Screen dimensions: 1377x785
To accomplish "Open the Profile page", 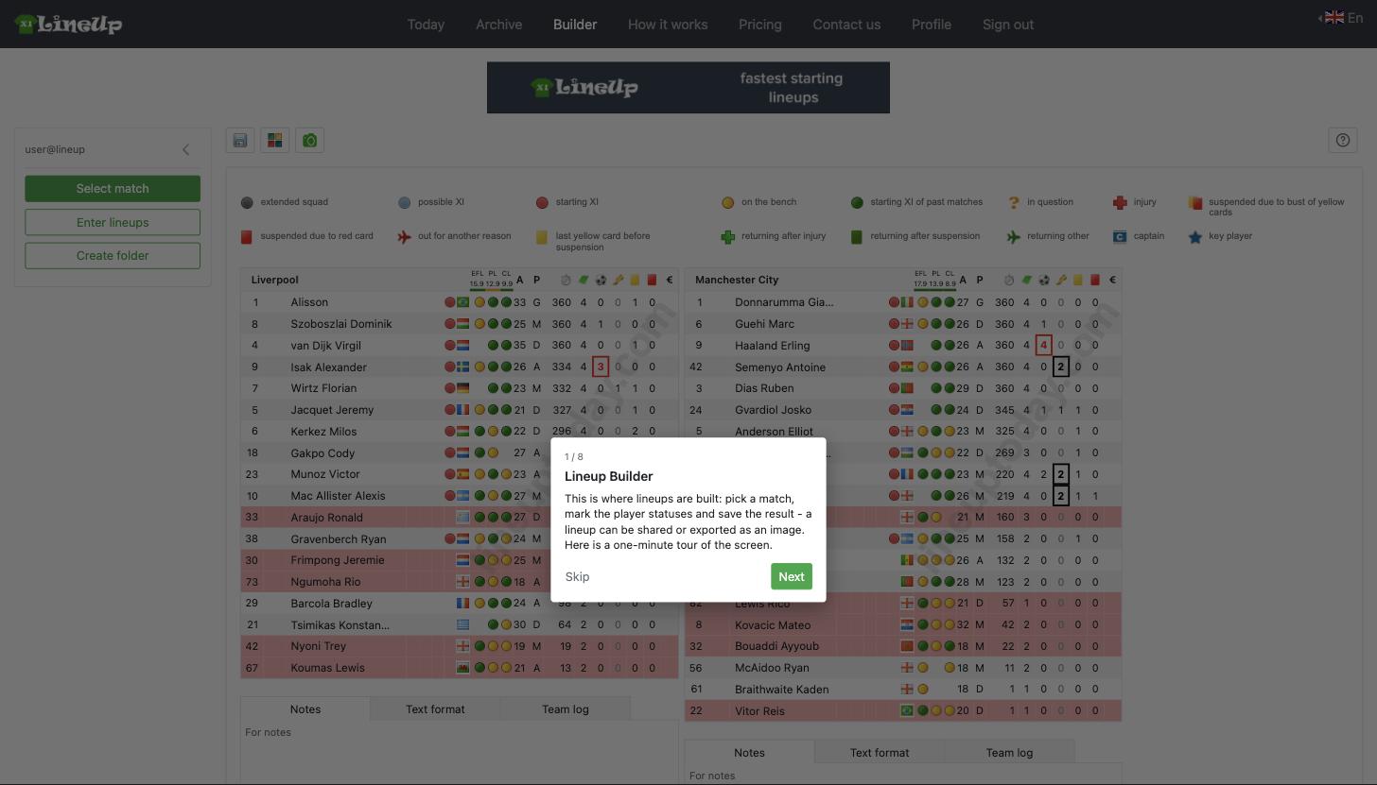I will (x=932, y=25).
